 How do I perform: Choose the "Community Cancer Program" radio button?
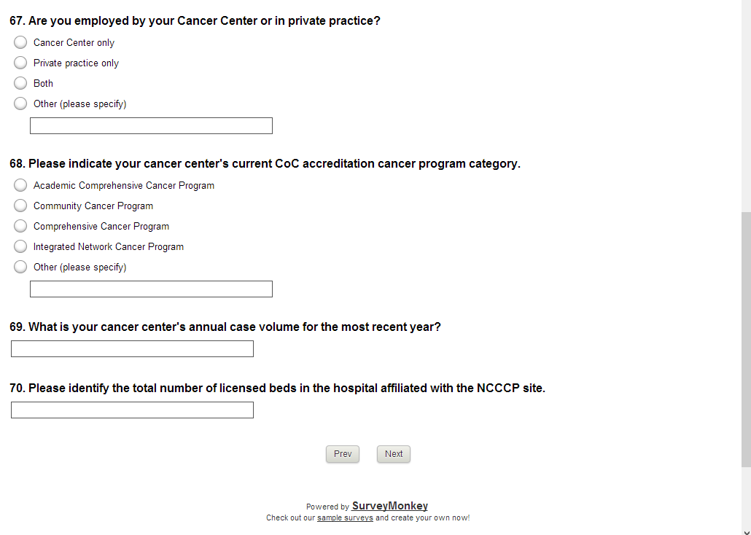coord(20,206)
